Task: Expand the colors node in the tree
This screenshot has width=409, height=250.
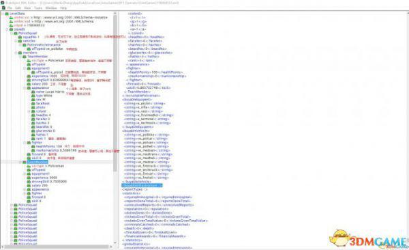Action: click(29, 111)
